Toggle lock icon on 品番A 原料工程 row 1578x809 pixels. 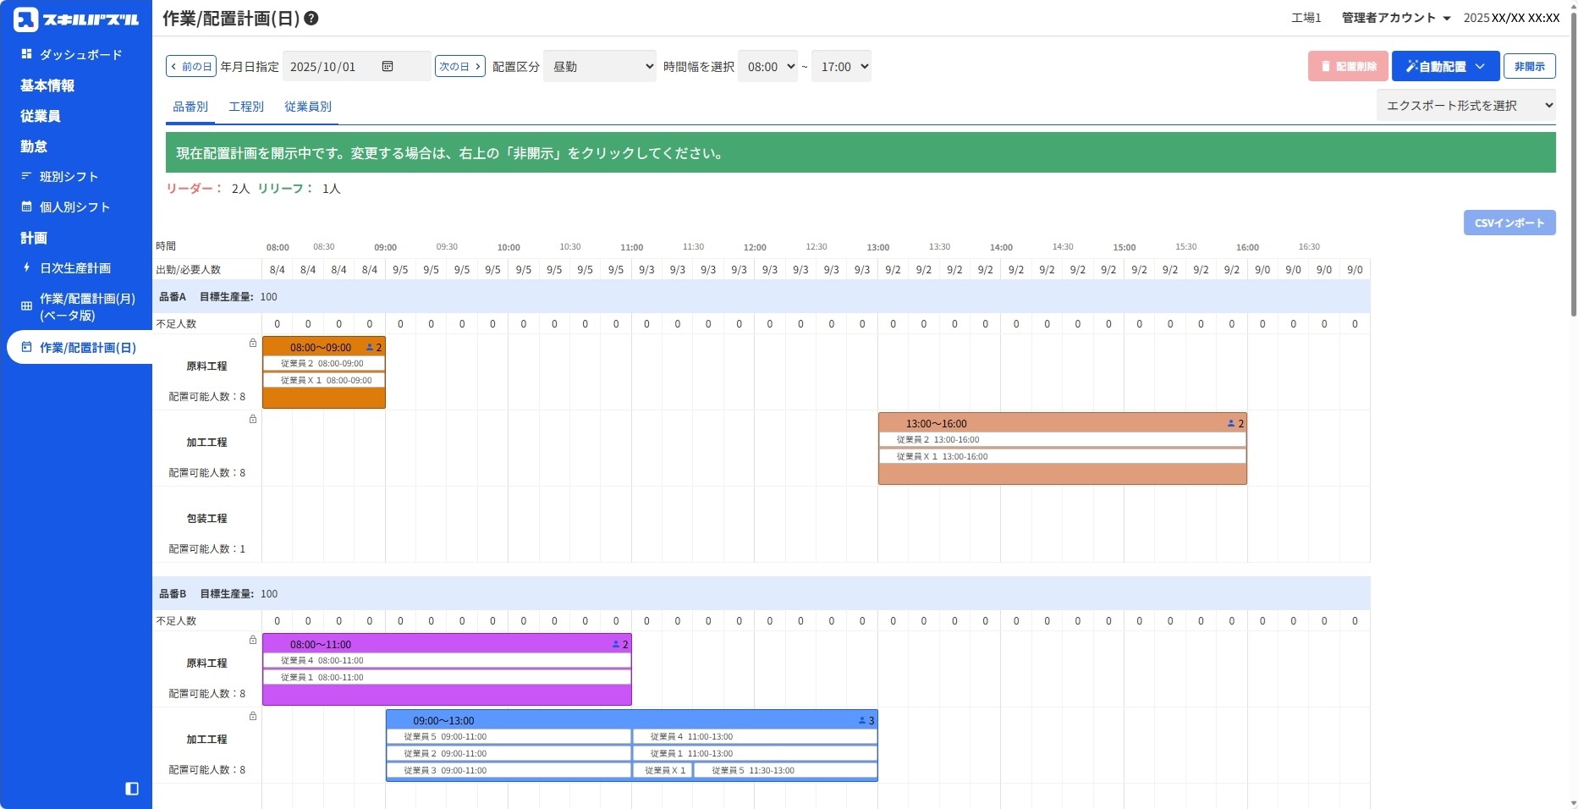point(252,343)
